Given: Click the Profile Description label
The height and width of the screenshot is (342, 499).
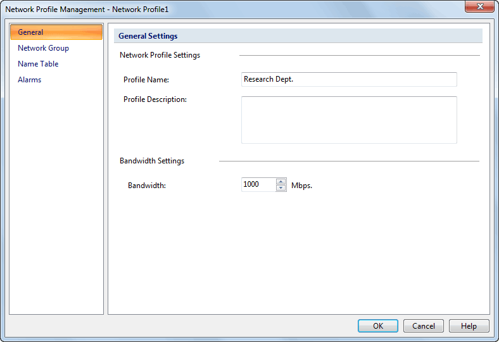Looking at the screenshot, I should 155,99.
